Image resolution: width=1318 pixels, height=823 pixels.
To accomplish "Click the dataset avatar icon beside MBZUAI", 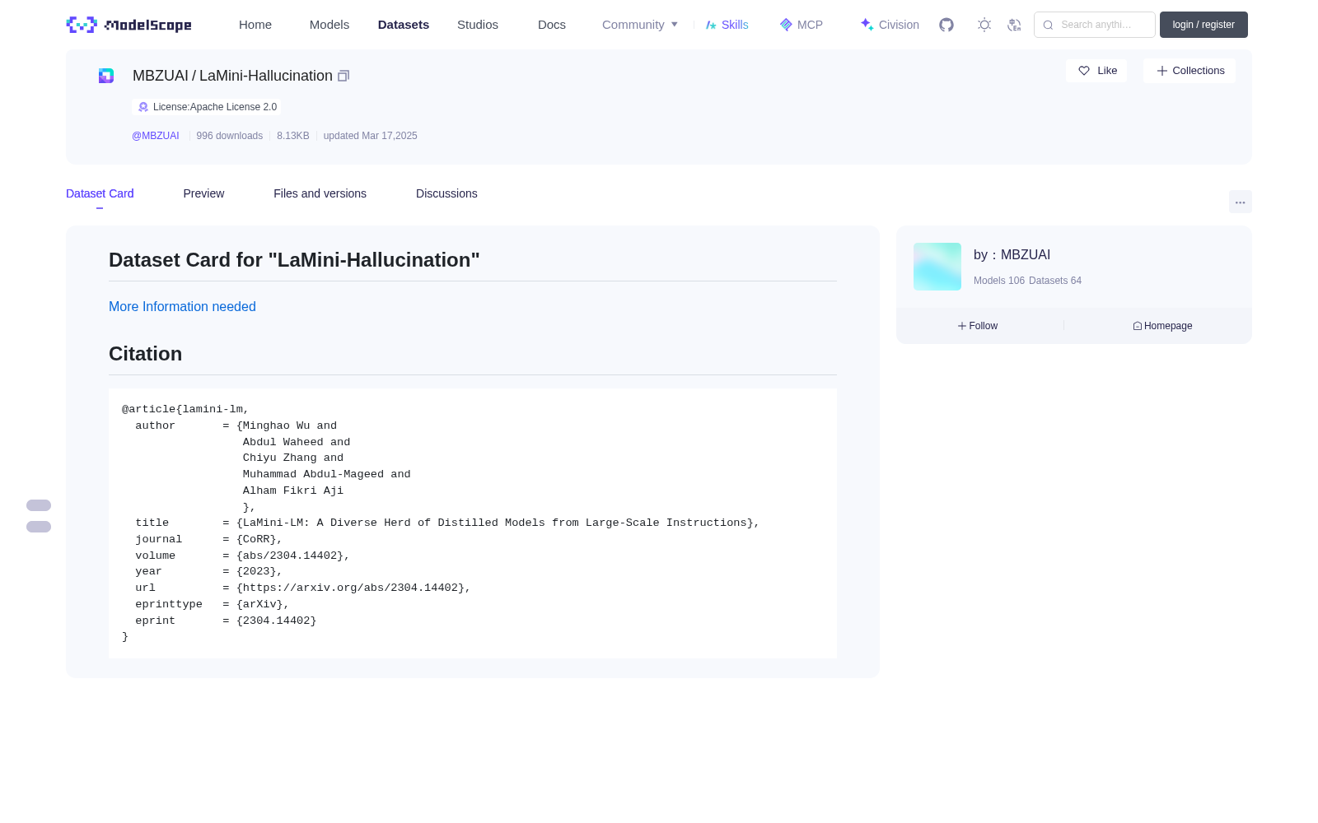I will pyautogui.click(x=106, y=76).
